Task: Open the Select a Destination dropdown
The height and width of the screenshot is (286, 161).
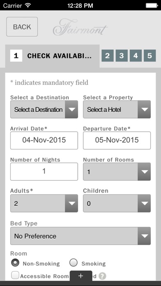Action: pyautogui.click(x=44, y=109)
